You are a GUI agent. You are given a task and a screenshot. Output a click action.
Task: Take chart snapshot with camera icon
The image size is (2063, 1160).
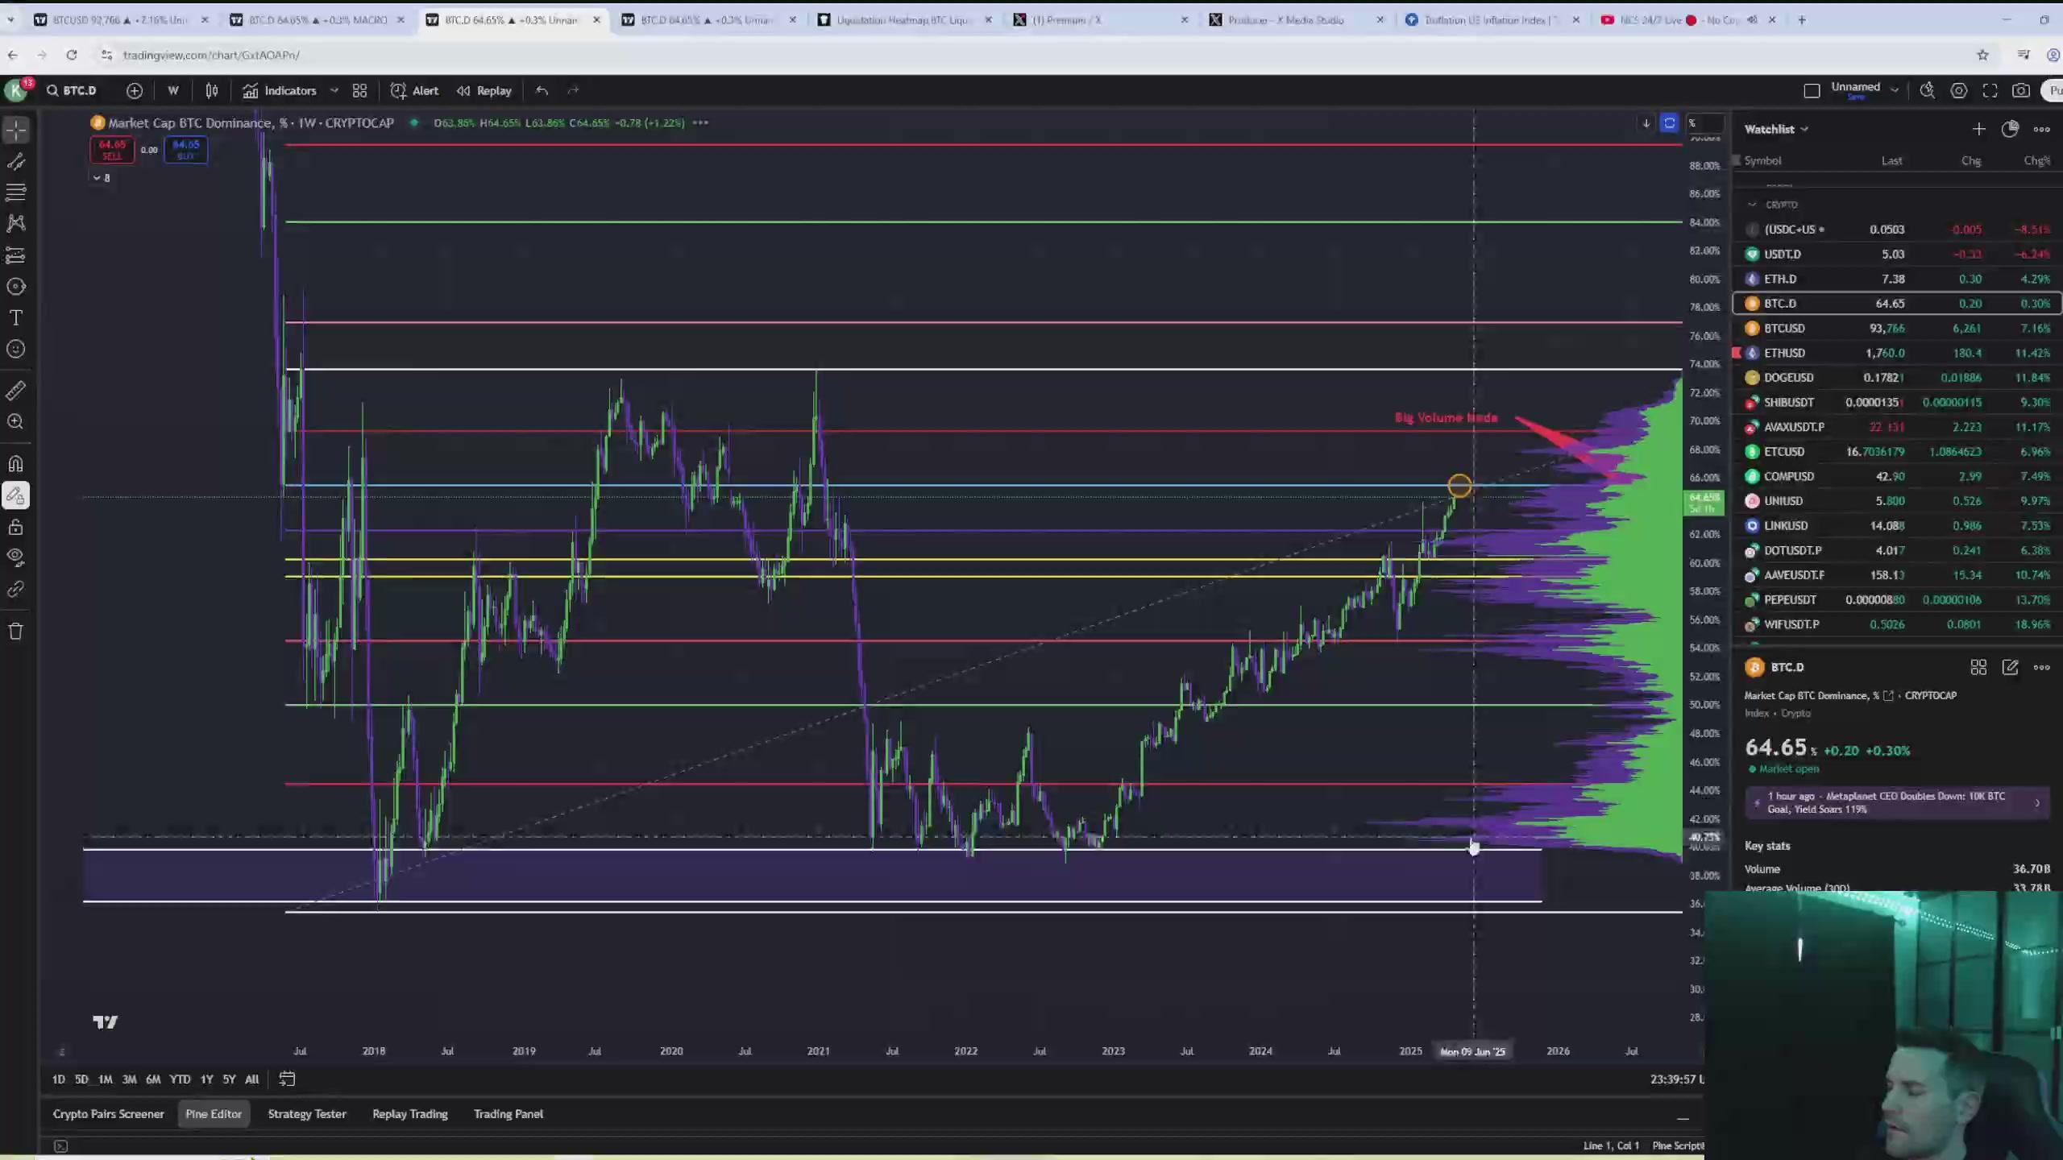tap(2021, 90)
